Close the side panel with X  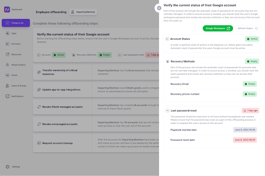[159, 8]
